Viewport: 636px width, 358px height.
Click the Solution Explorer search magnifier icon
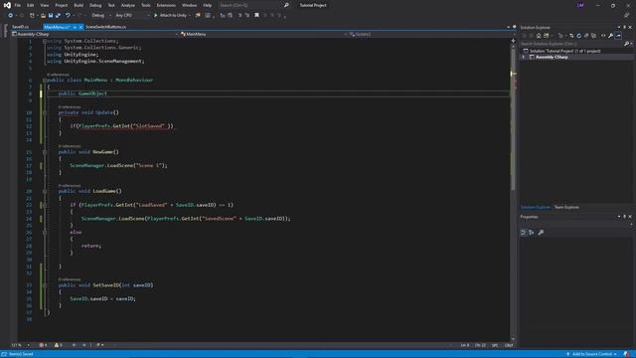click(626, 44)
